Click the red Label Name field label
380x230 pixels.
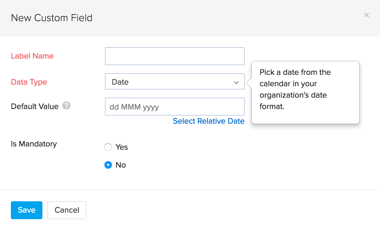pos(32,56)
